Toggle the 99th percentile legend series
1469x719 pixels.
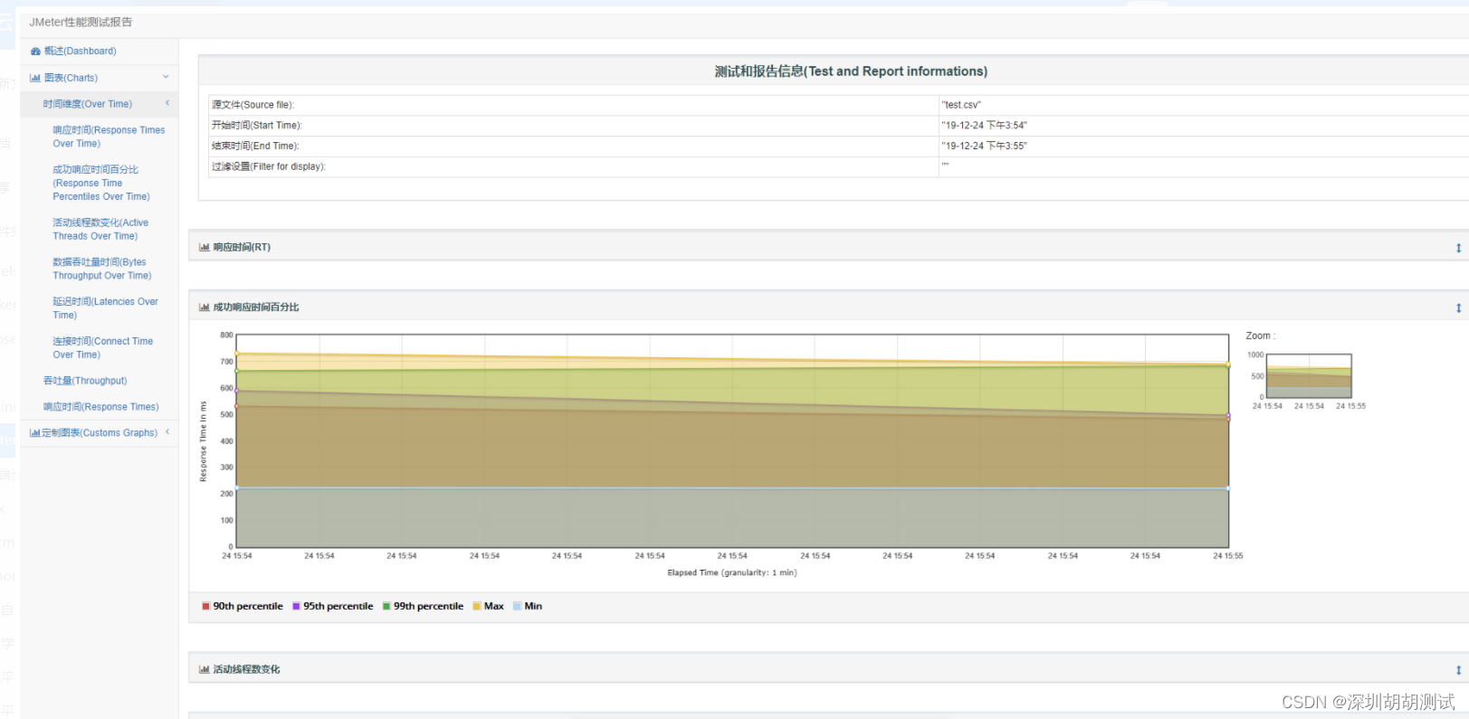423,606
